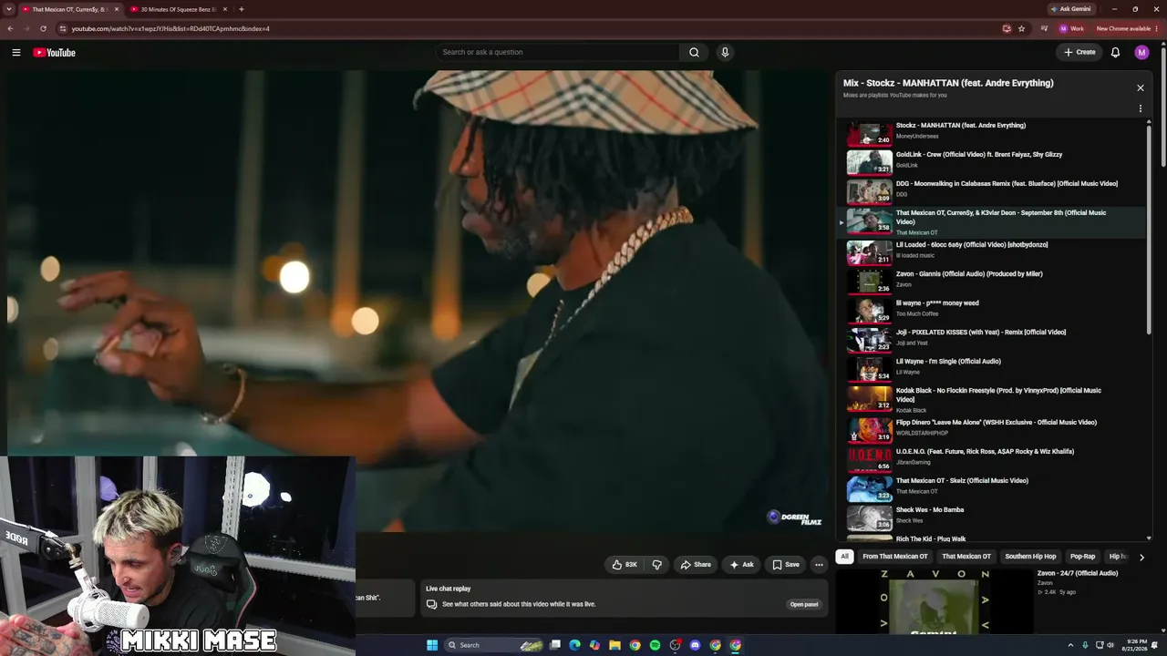Image resolution: width=1167 pixels, height=656 pixels.
Task: Open volume control in system tray
Action: pyautogui.click(x=1110, y=645)
